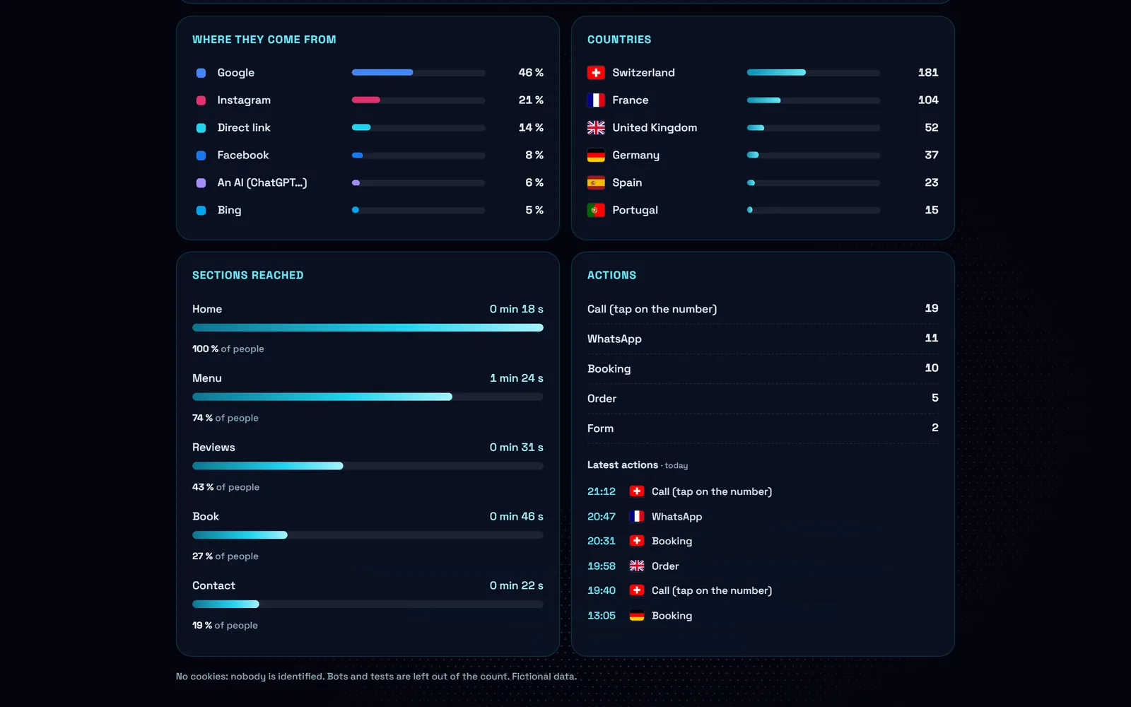
Task: Select the Booking action count row
Action: click(763, 368)
